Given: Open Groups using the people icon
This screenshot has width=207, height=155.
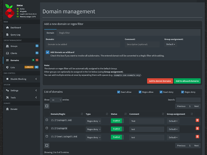Looking at the screenshot, I should (8, 46).
